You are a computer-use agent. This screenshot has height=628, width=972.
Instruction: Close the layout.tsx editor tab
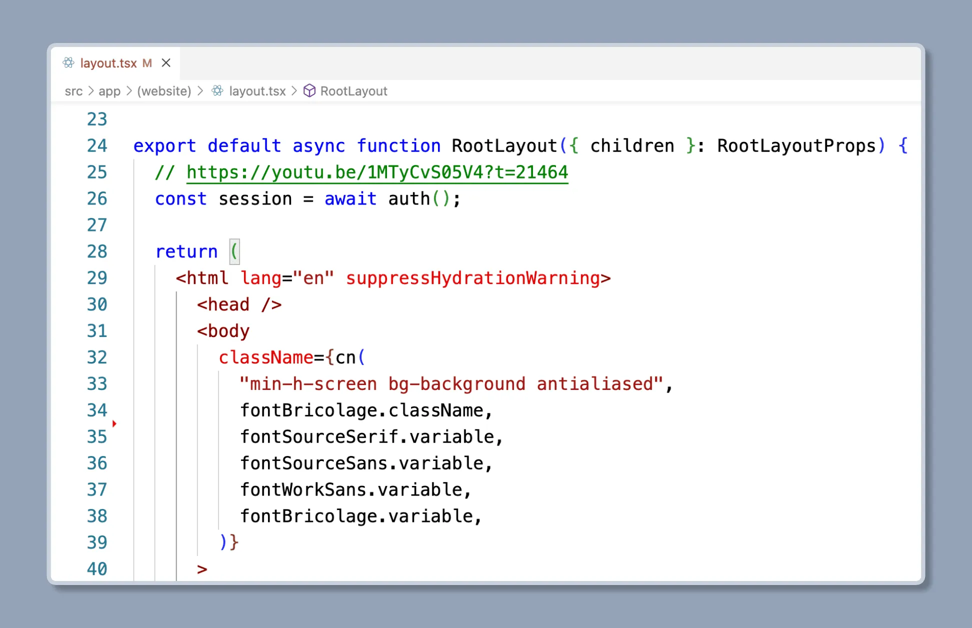click(166, 62)
